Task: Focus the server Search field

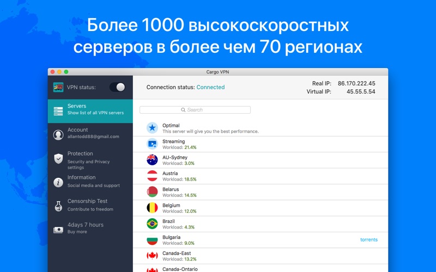Action: [195, 110]
